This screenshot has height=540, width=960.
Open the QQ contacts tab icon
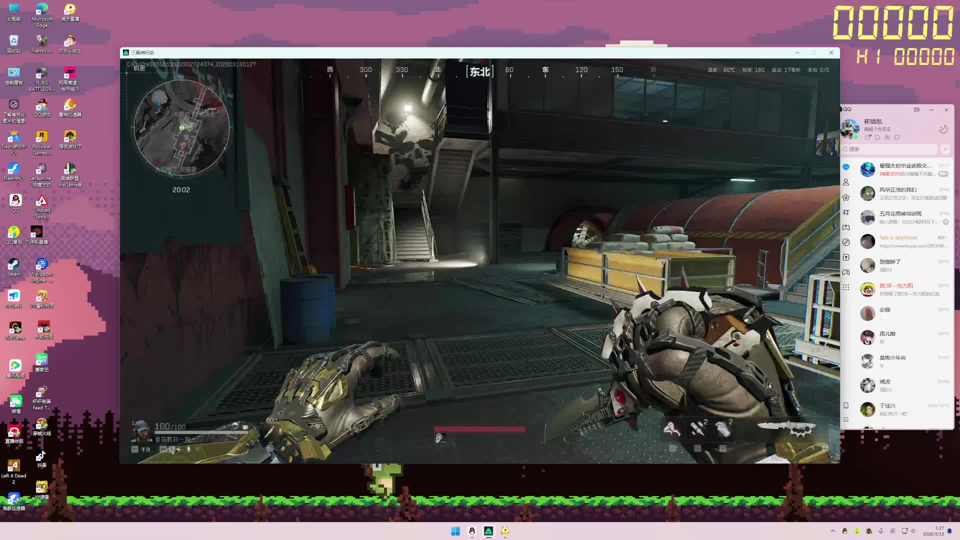coord(846,182)
